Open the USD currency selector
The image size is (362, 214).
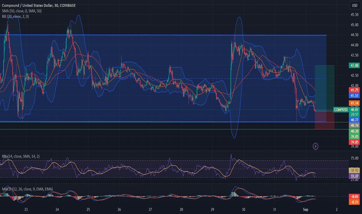pyautogui.click(x=354, y=5)
